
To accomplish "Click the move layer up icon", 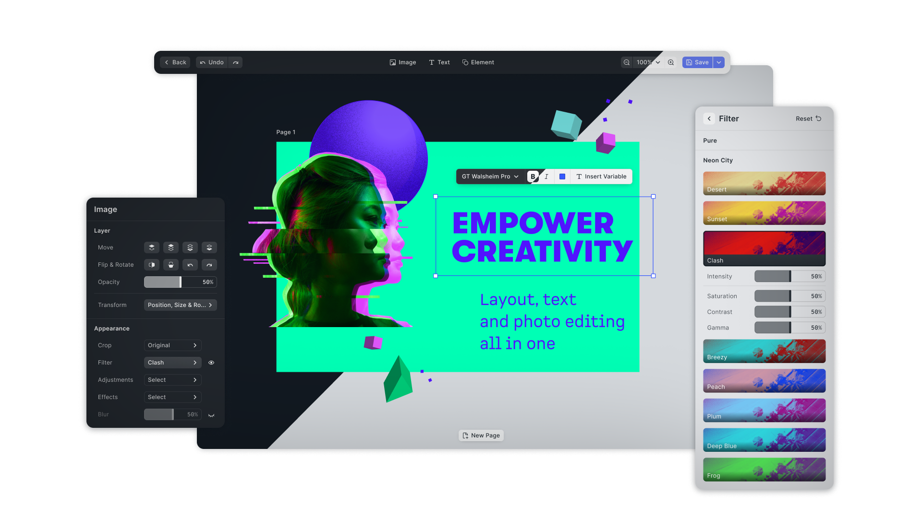I will coord(151,247).
